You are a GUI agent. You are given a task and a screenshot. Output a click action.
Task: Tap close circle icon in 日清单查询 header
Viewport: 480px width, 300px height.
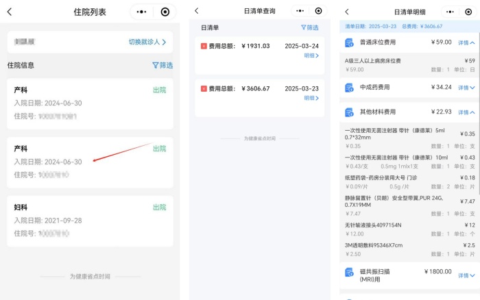318,11
